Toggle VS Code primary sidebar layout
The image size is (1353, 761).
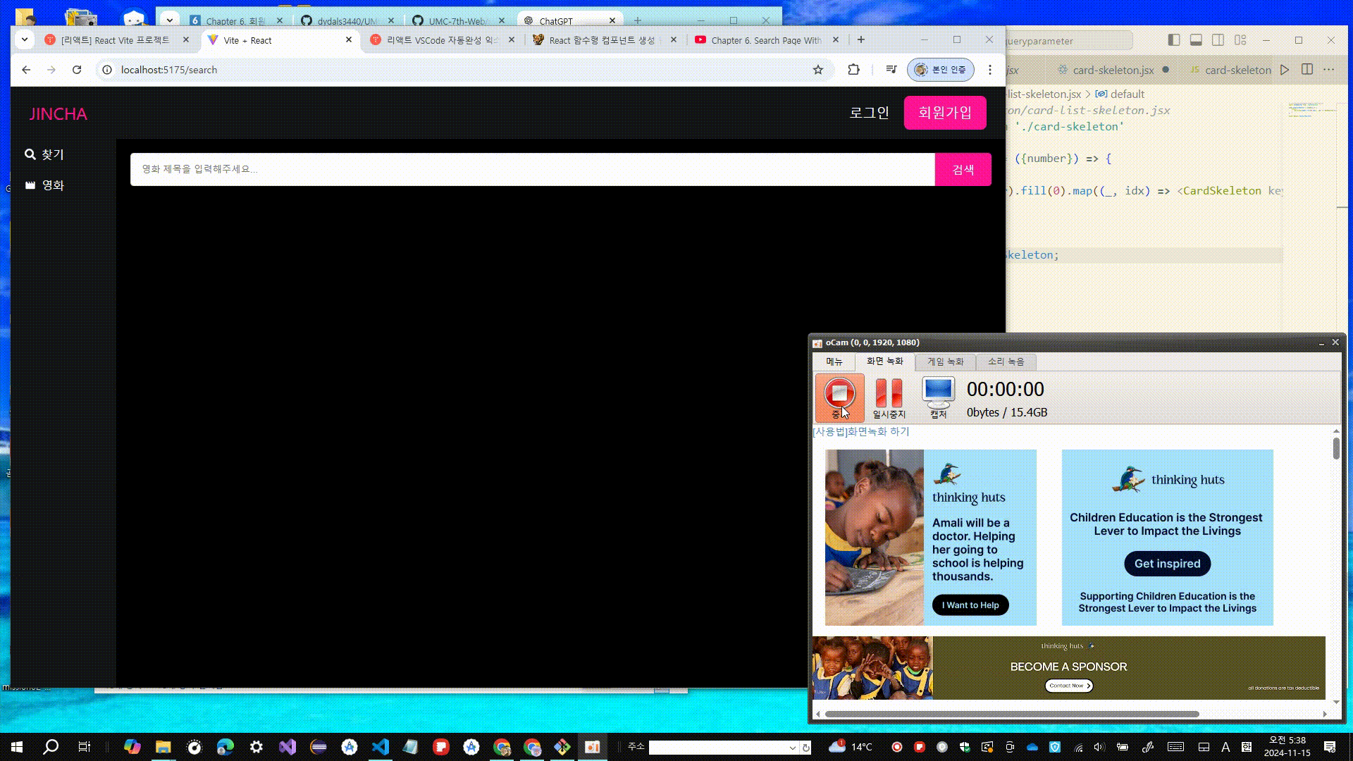(x=1174, y=40)
